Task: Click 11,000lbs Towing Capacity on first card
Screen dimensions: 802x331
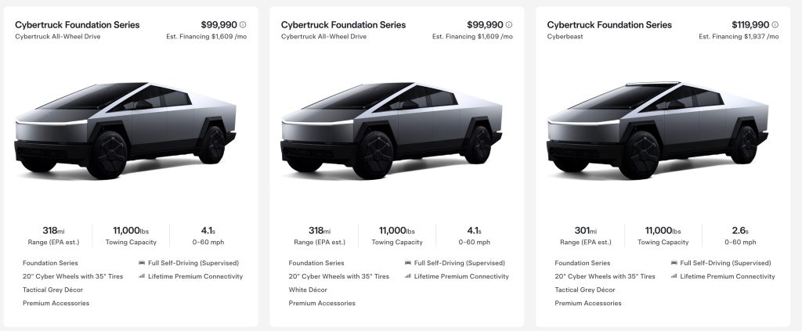Action: point(131,236)
